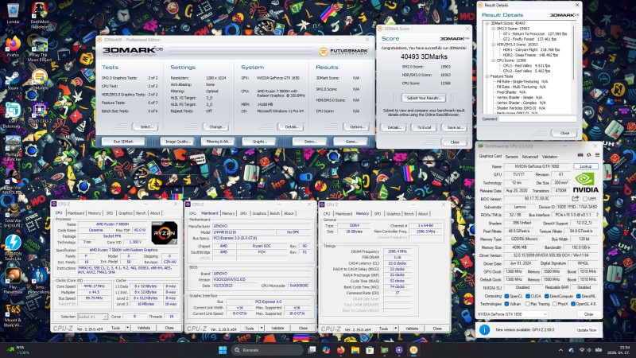The height and width of the screenshot is (358, 636).
Task: Toggle the UEFI checkbox in GPU-Z
Action: coord(585,199)
